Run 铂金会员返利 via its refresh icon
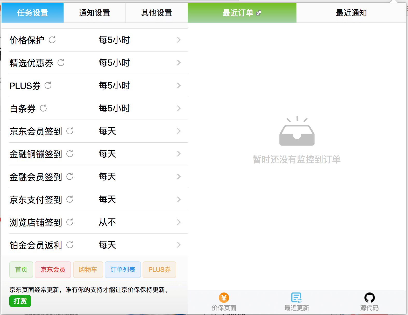408x315 pixels. (x=70, y=245)
